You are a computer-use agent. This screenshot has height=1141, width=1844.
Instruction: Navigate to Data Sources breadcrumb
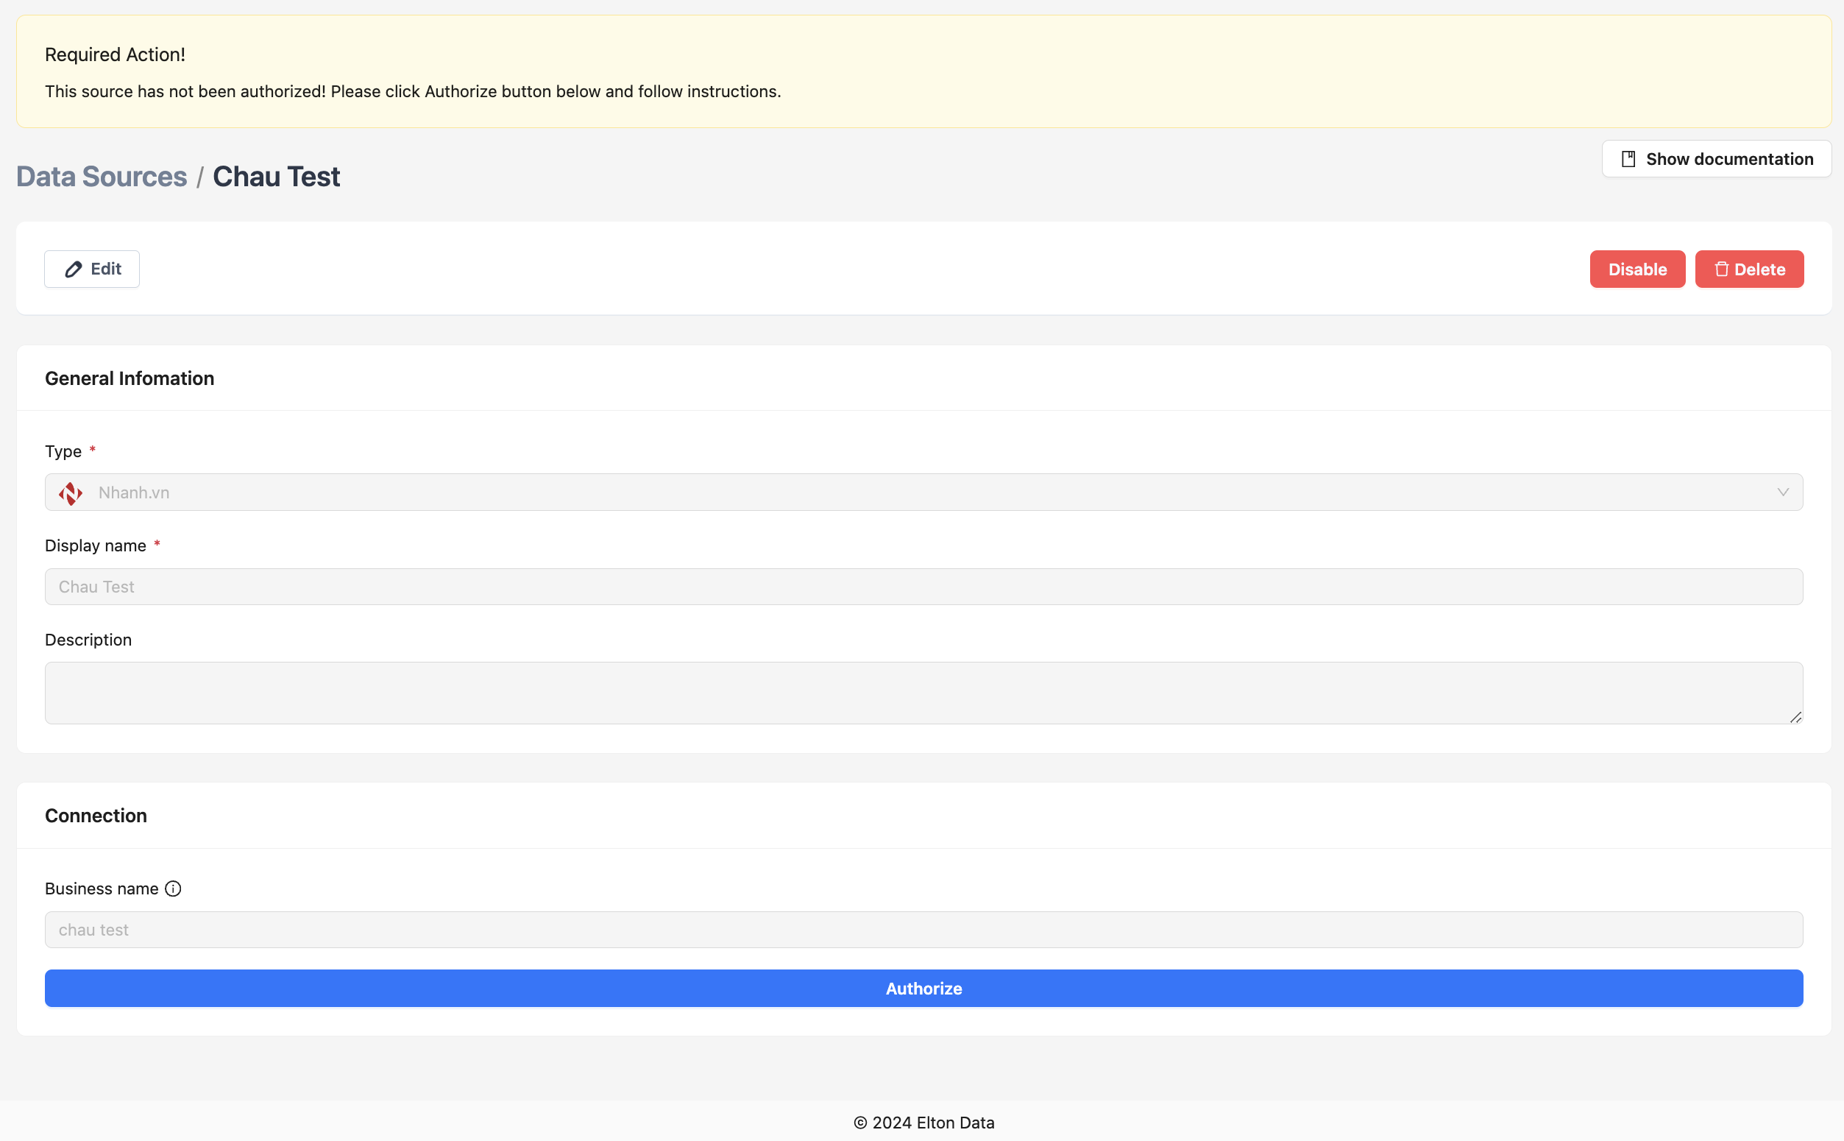click(x=101, y=177)
